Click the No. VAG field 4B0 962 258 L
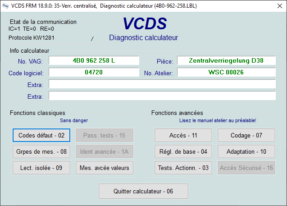 click(x=94, y=60)
